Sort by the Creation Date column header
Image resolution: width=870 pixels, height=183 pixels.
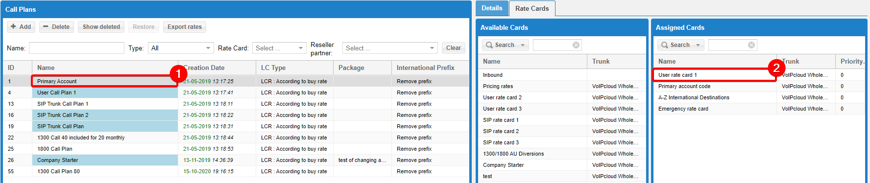pos(217,68)
